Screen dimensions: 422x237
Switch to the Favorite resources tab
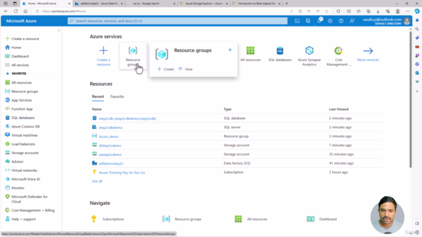click(117, 97)
